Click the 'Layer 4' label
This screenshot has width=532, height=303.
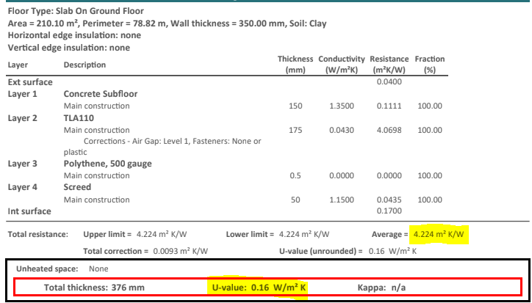[x=22, y=187]
